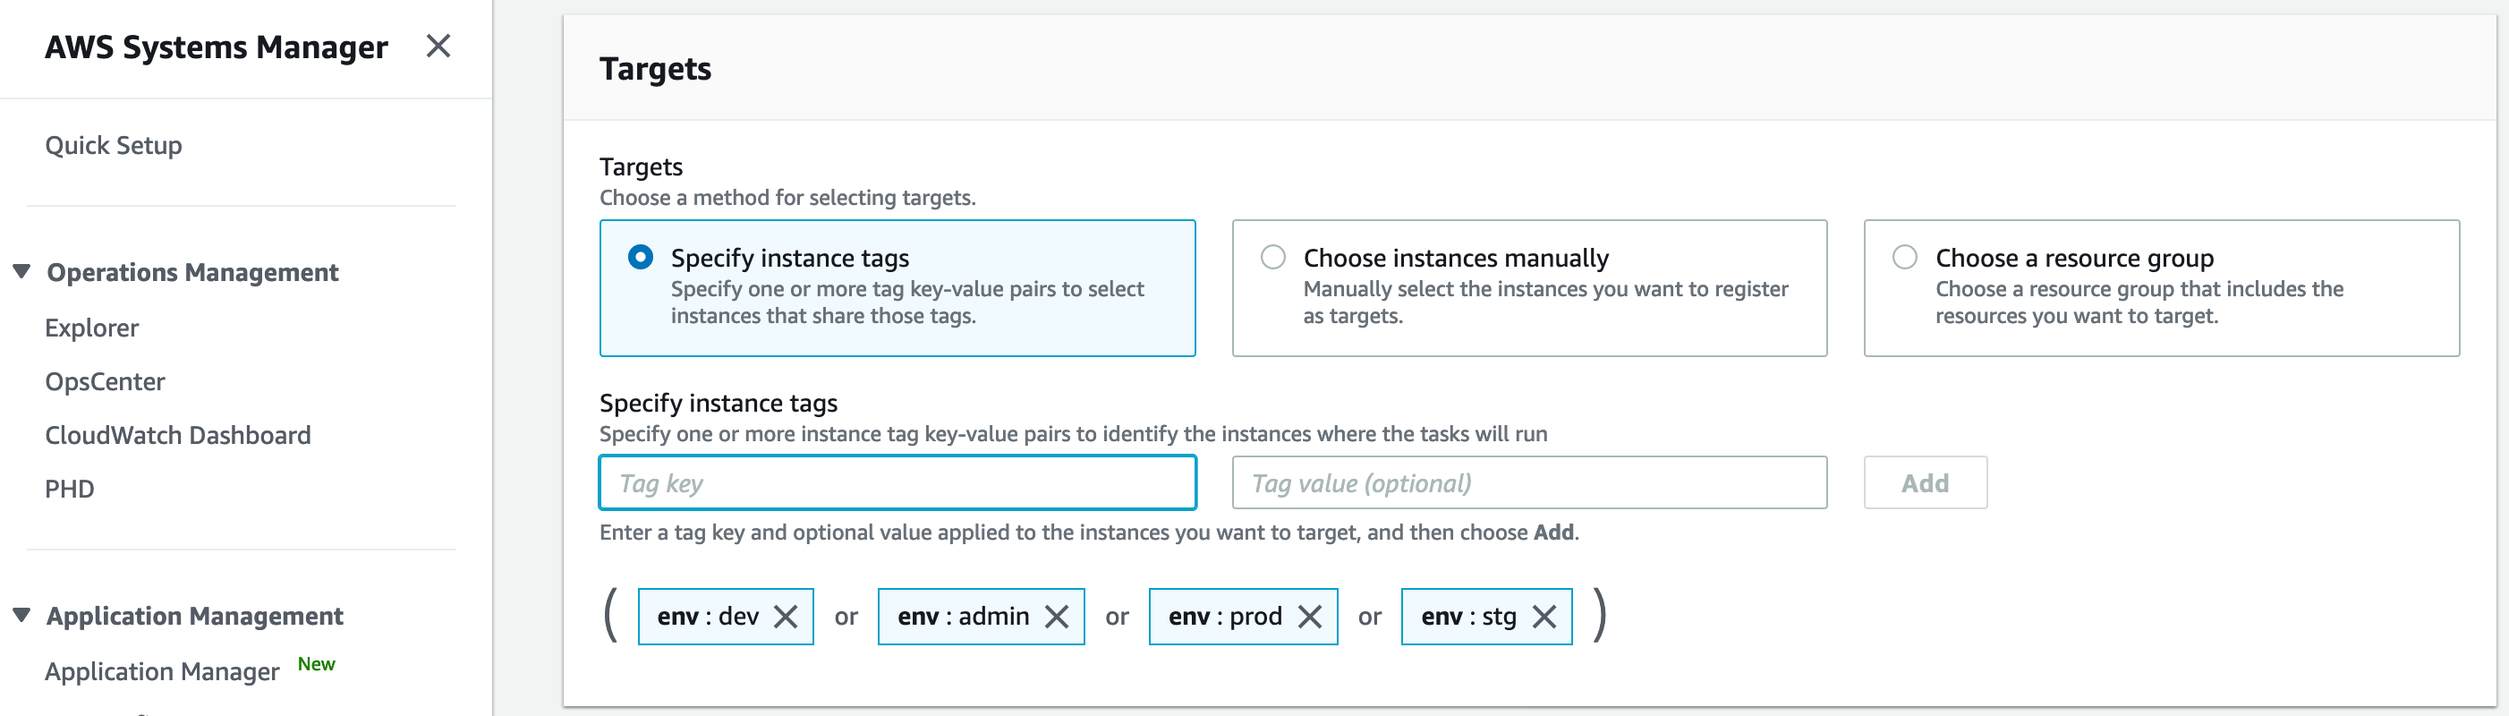Screen dimensions: 2509x716
Task: Open Quick Setup page
Action: [x=113, y=145]
